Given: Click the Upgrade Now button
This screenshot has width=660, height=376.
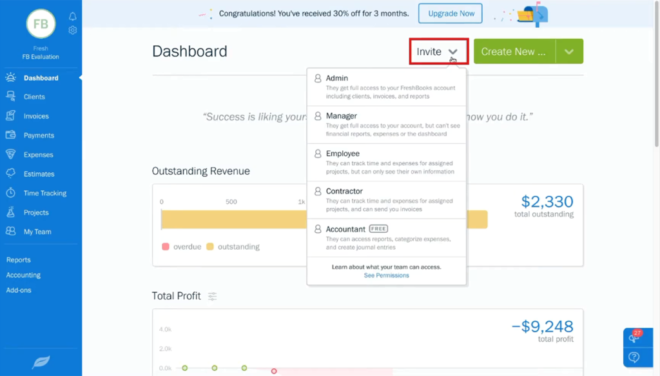Looking at the screenshot, I should (450, 13).
